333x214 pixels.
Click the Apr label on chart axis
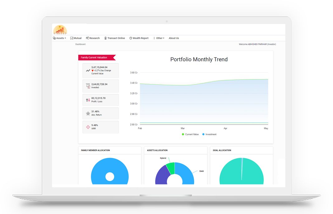(x=225, y=128)
